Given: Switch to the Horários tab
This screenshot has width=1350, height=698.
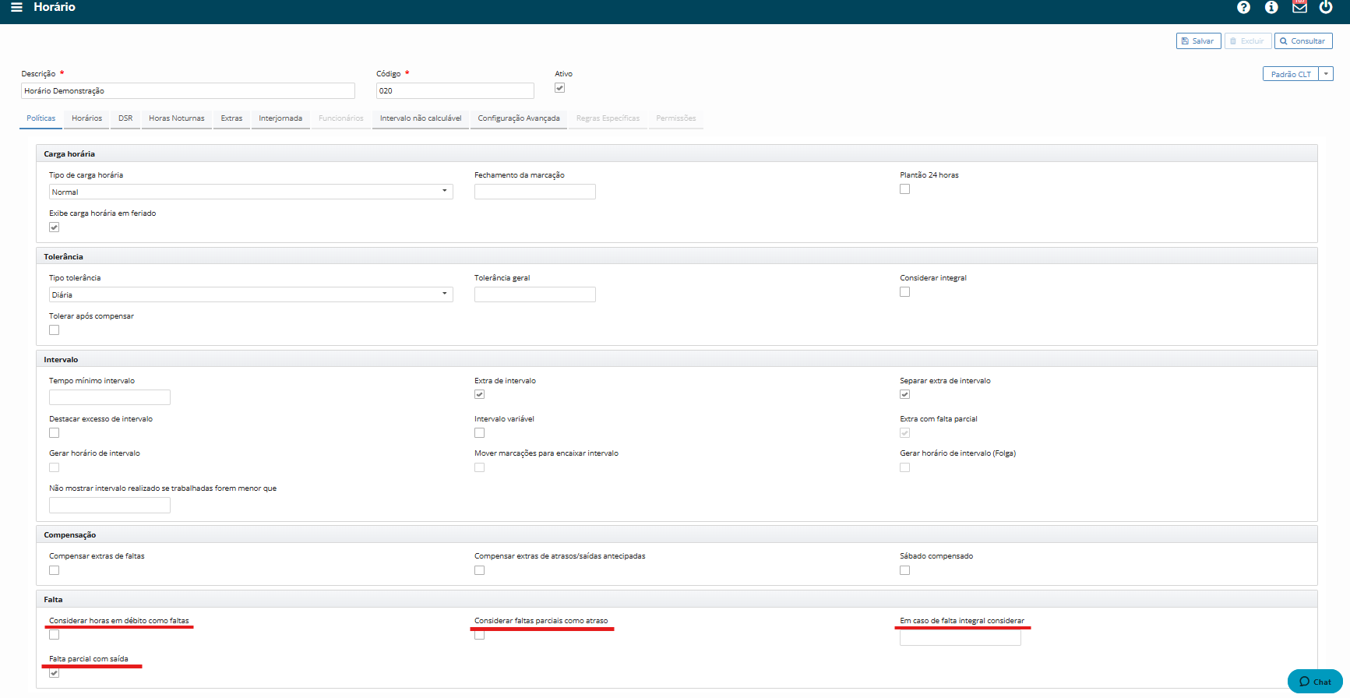Looking at the screenshot, I should tap(87, 118).
